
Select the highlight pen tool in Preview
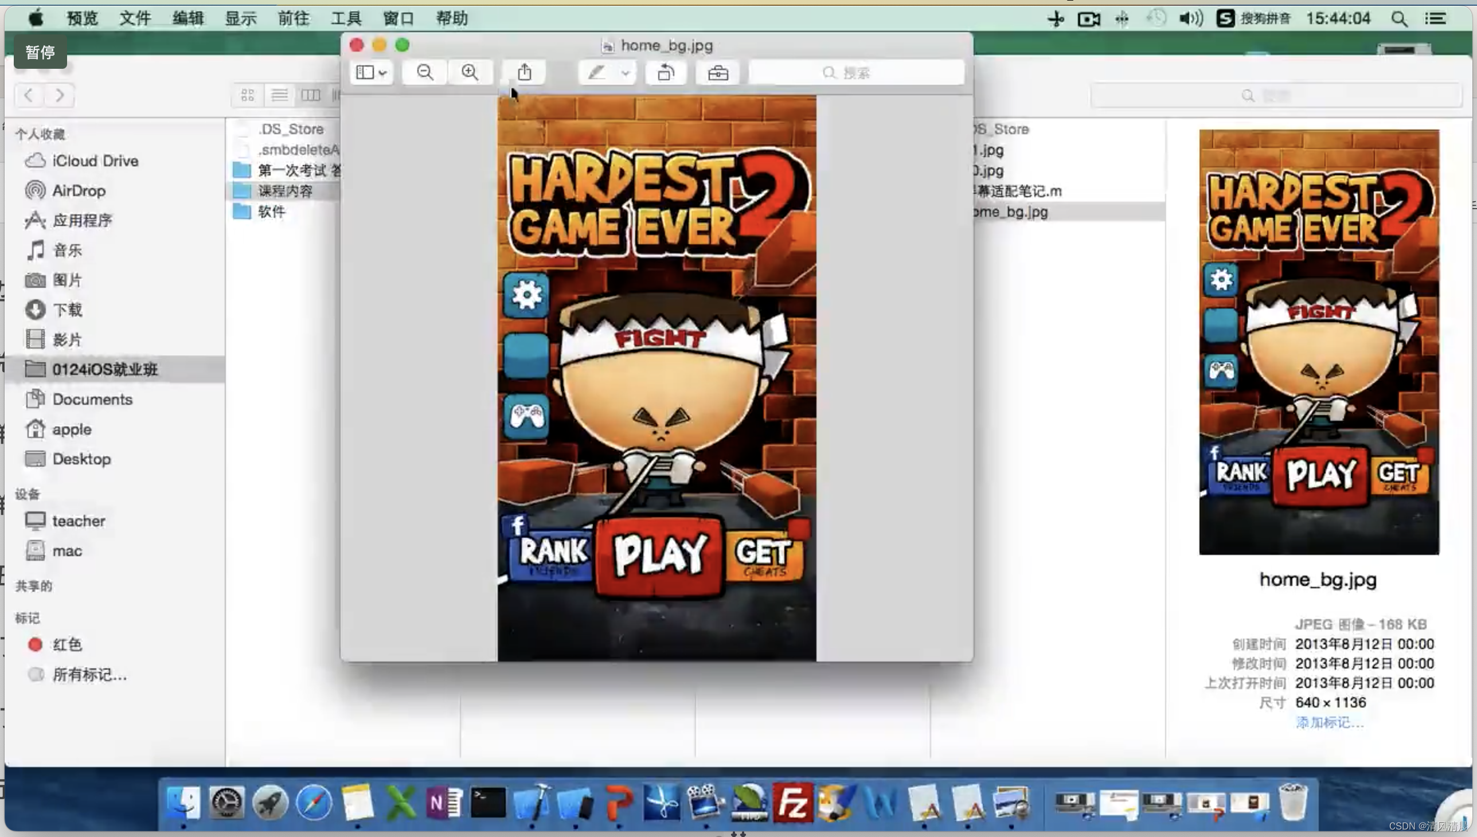[596, 72]
